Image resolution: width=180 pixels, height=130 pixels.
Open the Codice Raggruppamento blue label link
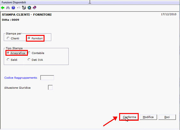click(21, 78)
